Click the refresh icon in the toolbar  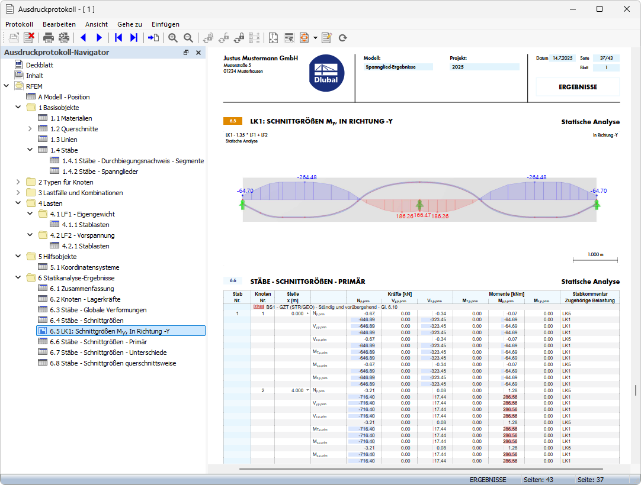pos(342,38)
